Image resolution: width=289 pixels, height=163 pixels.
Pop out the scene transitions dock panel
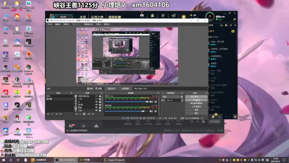[x=182, y=93]
